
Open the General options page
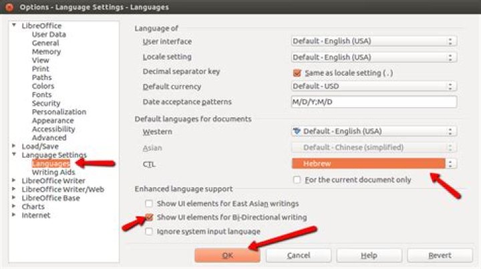pos(45,43)
